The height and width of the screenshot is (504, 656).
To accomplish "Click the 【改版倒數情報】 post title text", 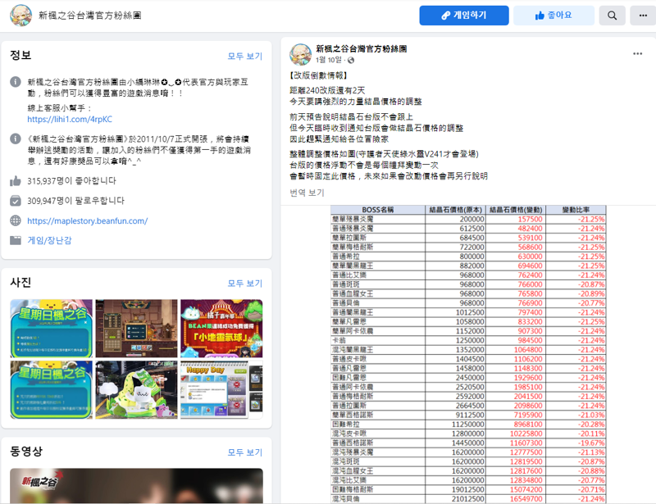I will coord(318,75).
